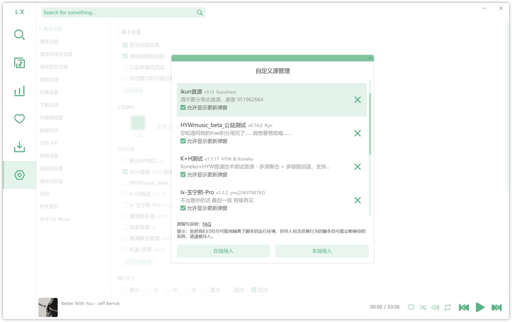Viewport: 512px width, 322px height.
Task: Open the volume control icon
Action: pos(435,307)
